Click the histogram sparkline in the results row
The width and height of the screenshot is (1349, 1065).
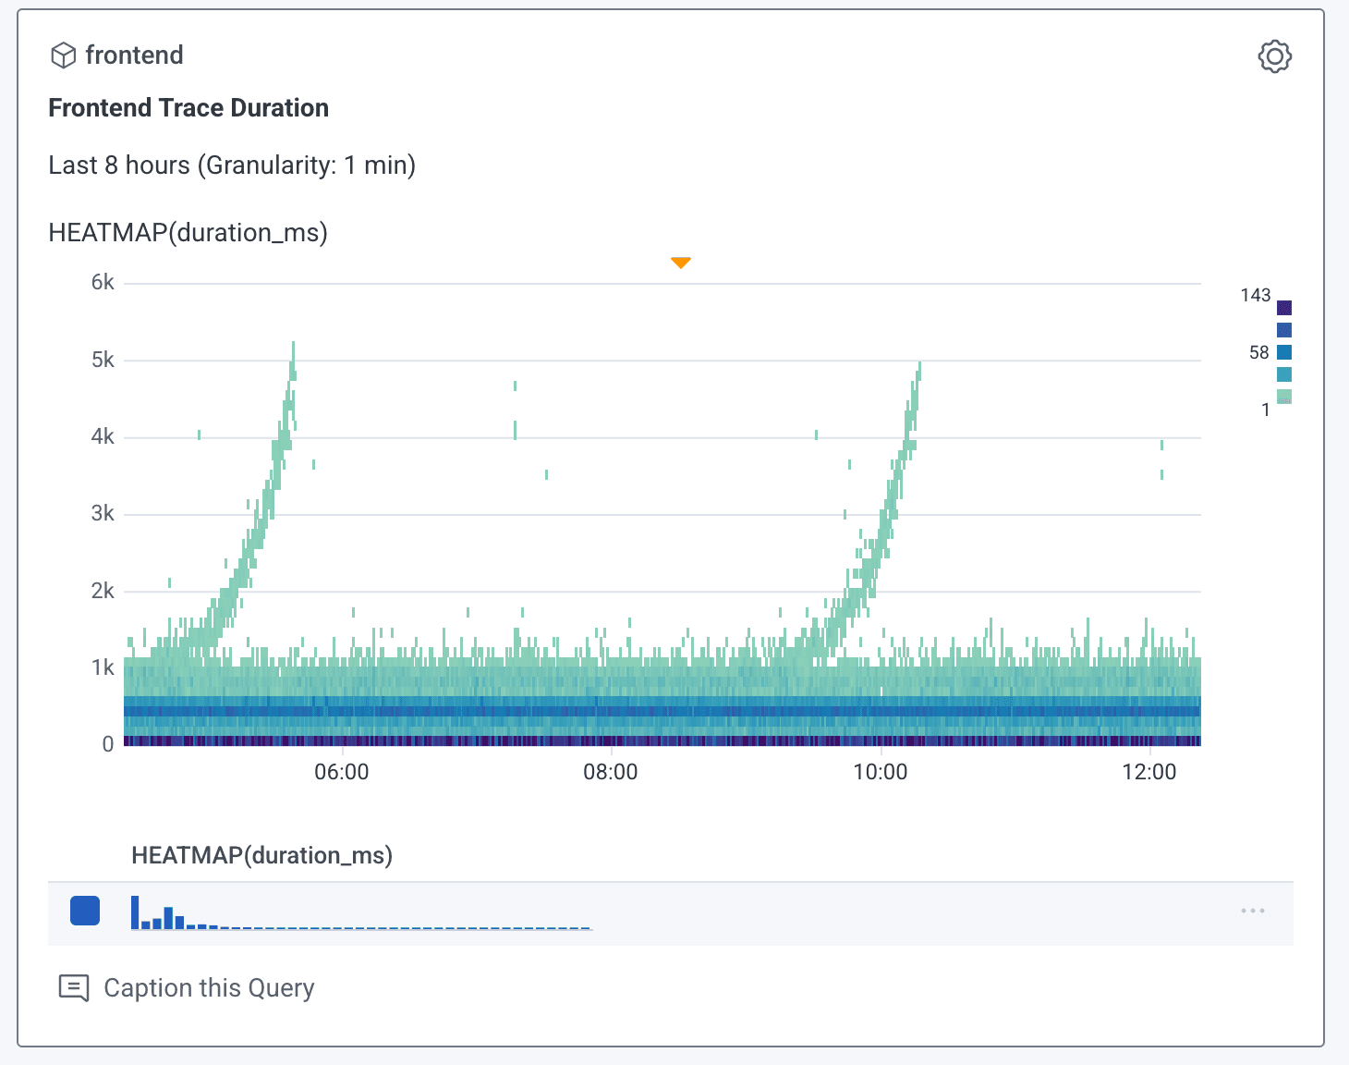[x=360, y=912]
